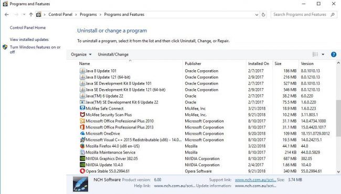
Task: Click the refresh address bar icon
Action: point(263,15)
